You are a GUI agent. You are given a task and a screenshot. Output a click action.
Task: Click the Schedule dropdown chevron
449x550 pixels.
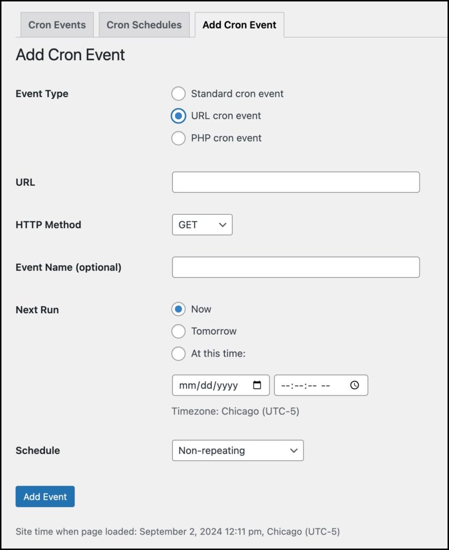(x=293, y=451)
